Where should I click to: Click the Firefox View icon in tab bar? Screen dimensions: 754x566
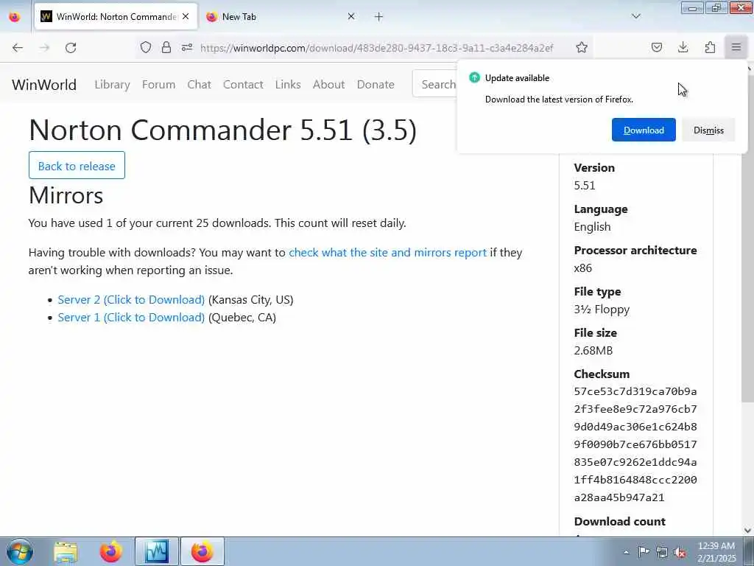tap(15, 17)
